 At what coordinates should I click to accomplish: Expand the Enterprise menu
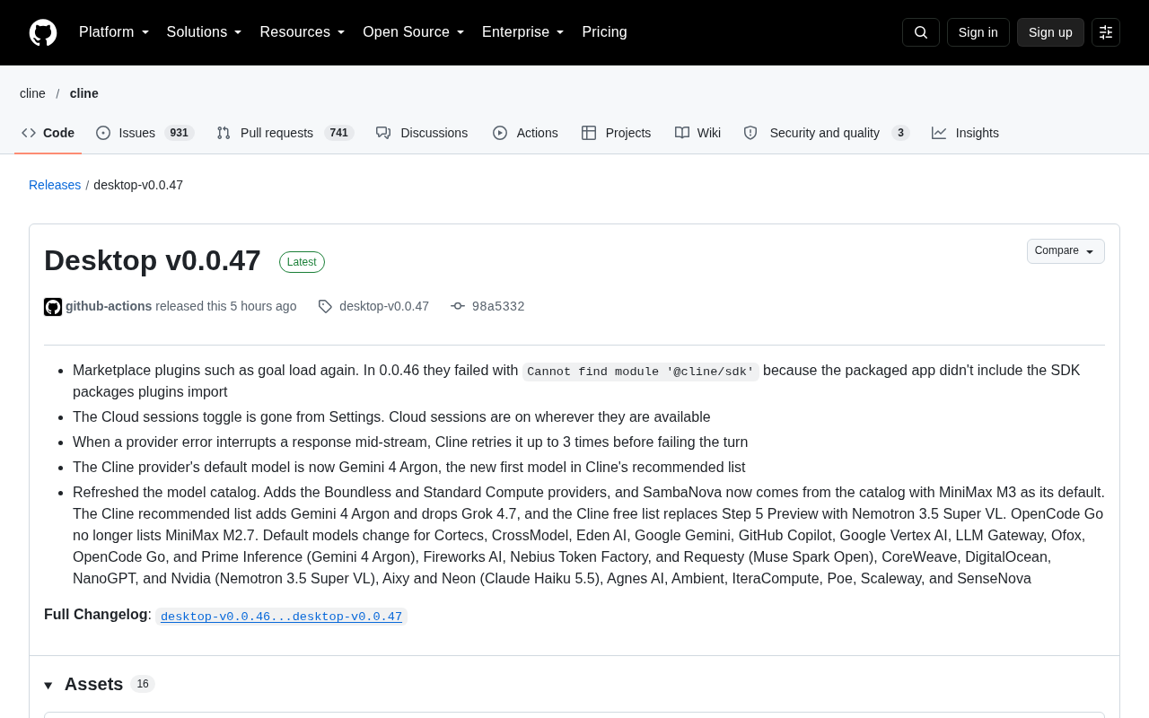click(x=523, y=32)
